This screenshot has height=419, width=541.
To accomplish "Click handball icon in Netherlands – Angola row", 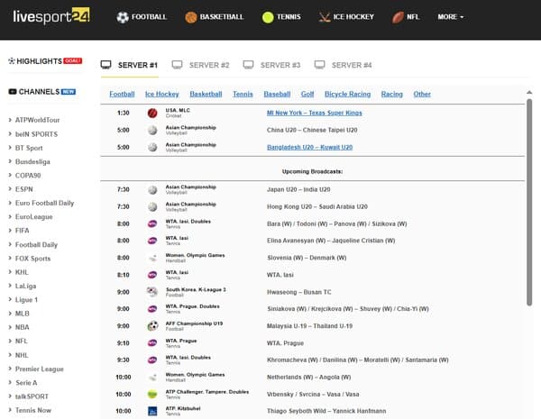I will coord(152,378).
